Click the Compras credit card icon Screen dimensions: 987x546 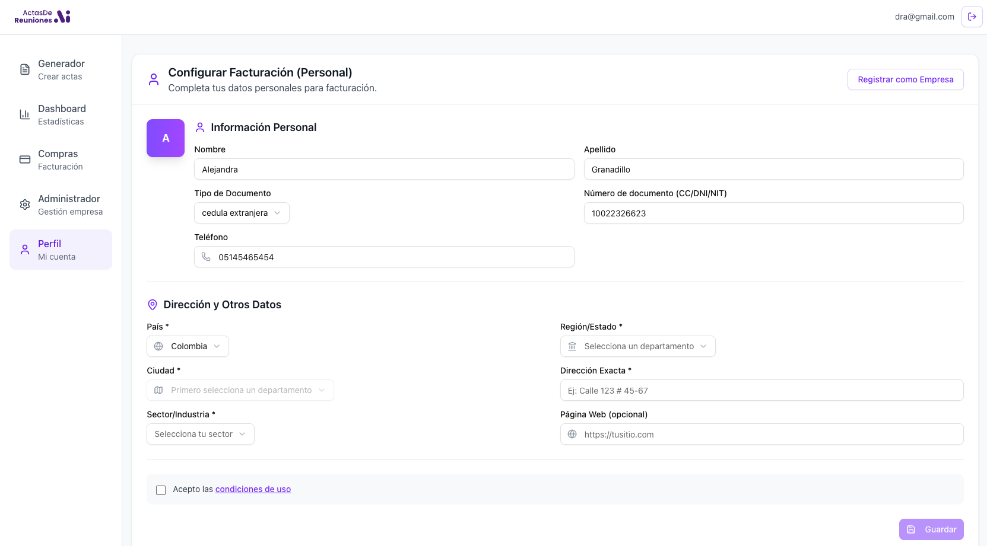pyautogui.click(x=25, y=159)
